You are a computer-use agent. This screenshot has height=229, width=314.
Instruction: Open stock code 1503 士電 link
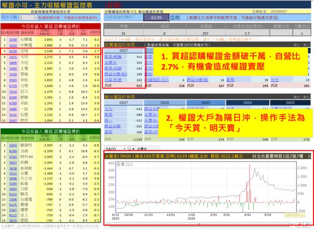[13, 68]
